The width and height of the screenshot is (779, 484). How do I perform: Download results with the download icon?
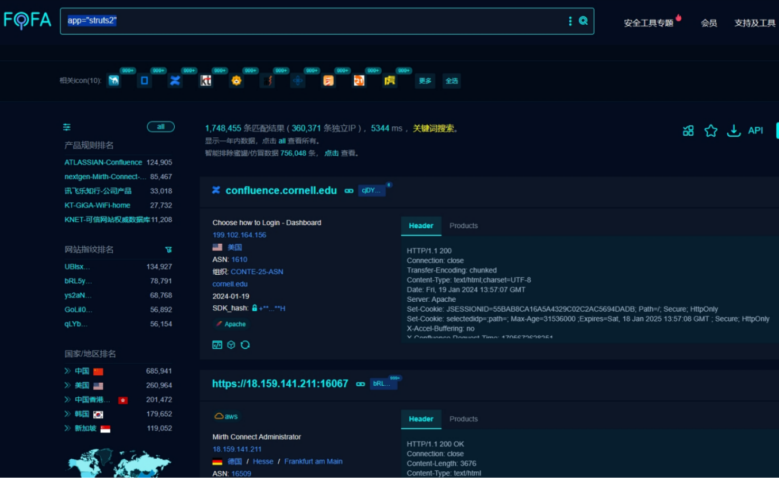pyautogui.click(x=734, y=130)
